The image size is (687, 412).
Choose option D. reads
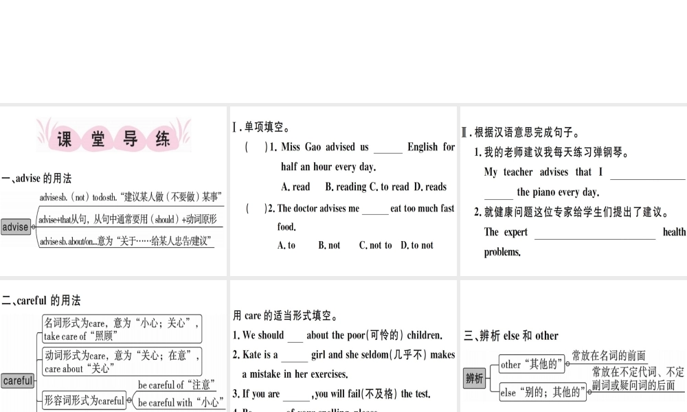tap(430, 187)
